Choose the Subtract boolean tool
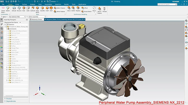 pyautogui.click(x=33, y=9)
